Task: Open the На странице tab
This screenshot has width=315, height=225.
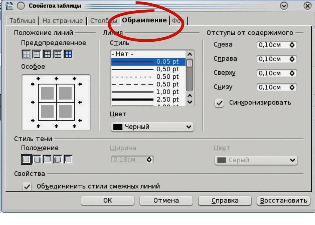Action: pyautogui.click(x=63, y=21)
